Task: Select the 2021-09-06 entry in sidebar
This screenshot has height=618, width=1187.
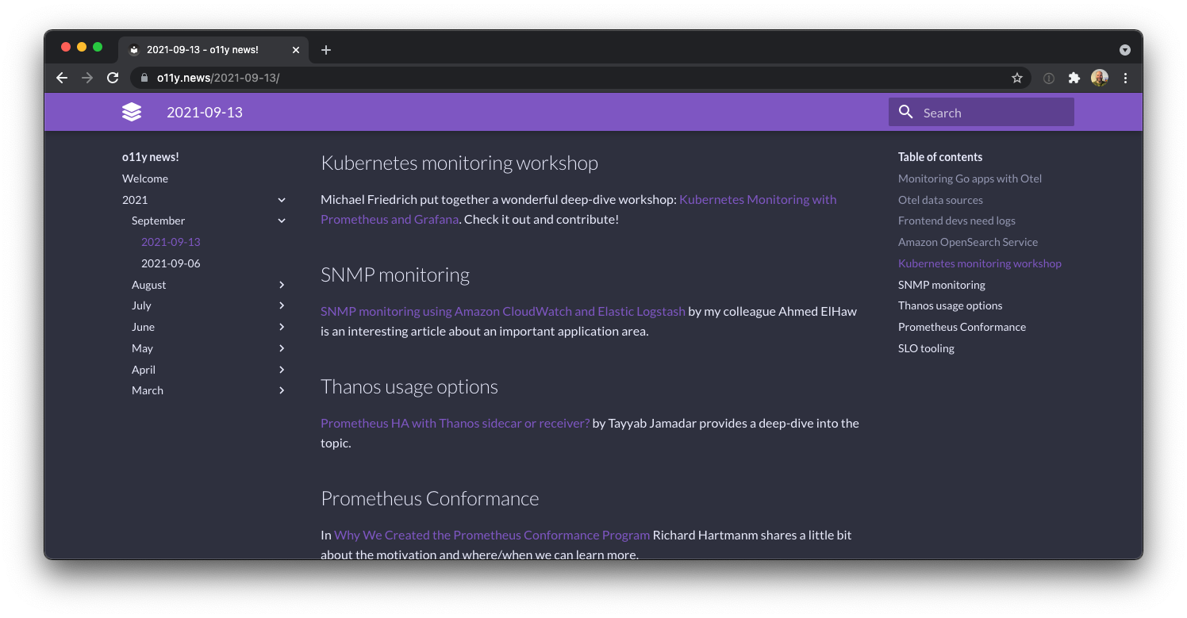Action: 171,263
